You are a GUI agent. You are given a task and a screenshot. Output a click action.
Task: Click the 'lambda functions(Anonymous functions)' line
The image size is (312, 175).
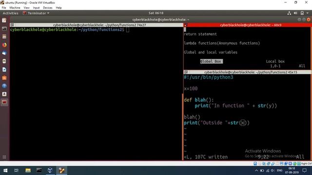pyautogui.click(x=222, y=43)
